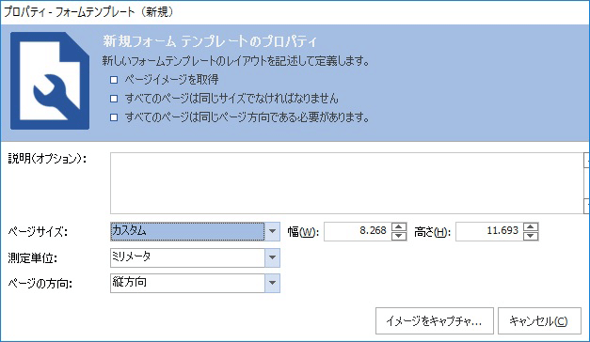Click the 幅(W): label
This screenshot has width=590, height=342.
tap(303, 232)
